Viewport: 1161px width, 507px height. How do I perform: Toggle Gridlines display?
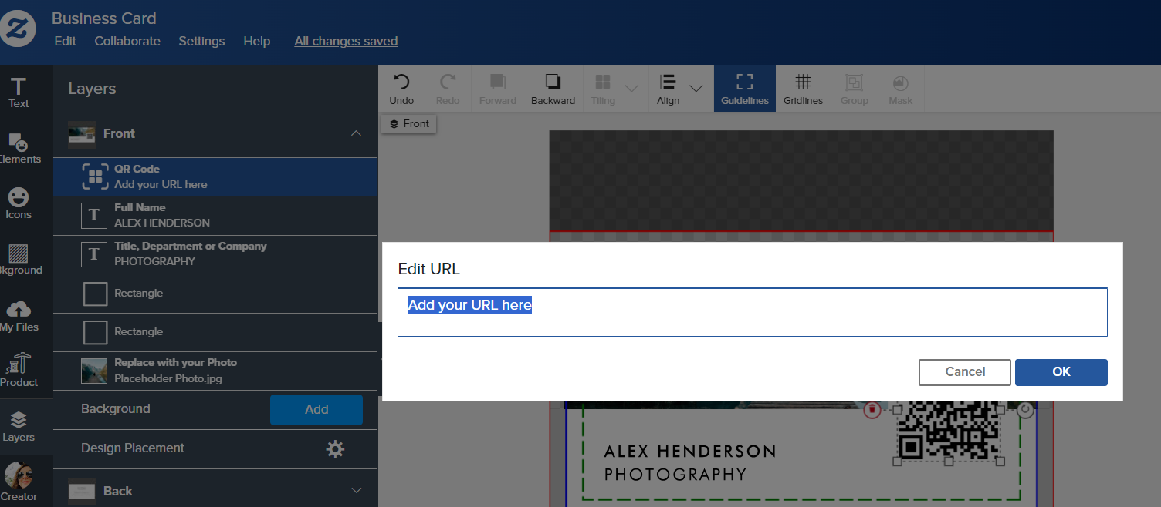pyautogui.click(x=803, y=88)
